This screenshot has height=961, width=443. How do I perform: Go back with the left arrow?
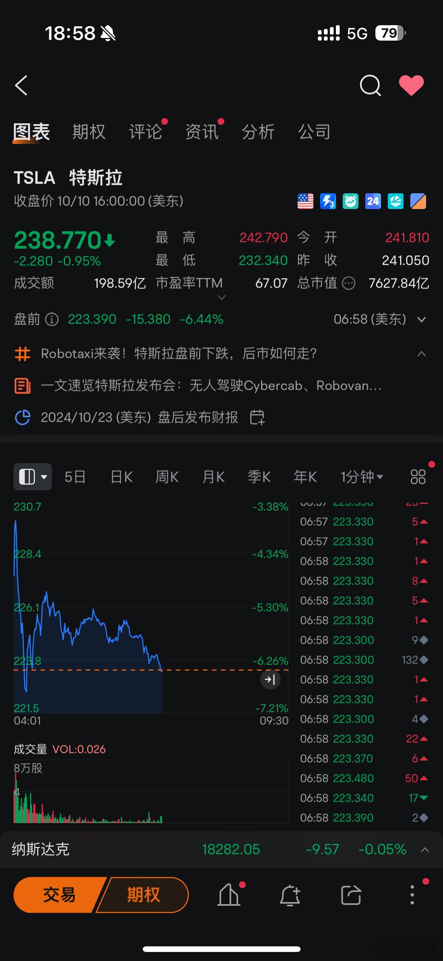(x=21, y=85)
